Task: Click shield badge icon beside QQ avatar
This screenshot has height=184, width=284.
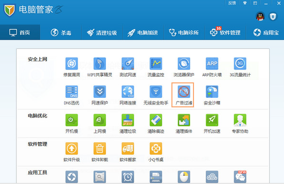Action: [273, 16]
